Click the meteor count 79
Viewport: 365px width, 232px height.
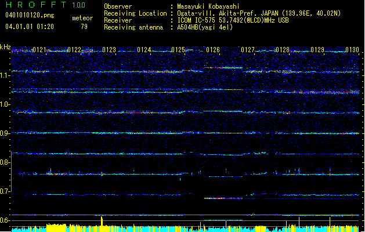(84, 27)
